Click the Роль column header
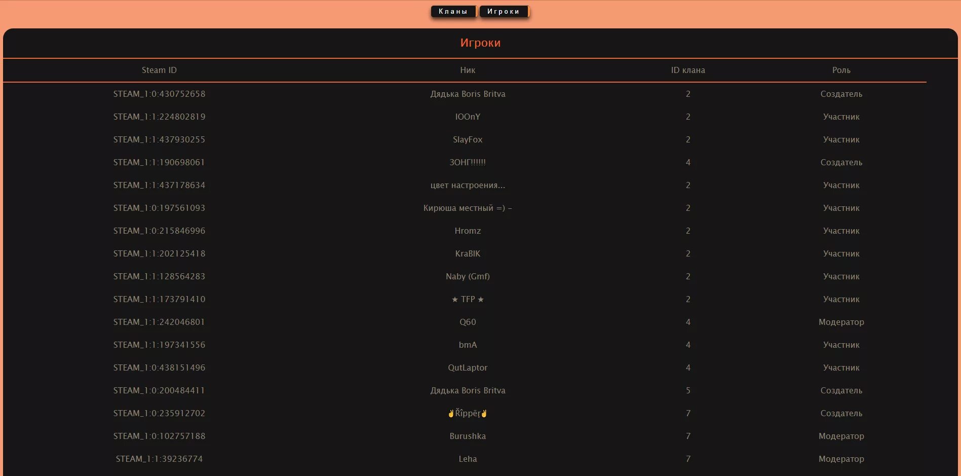This screenshot has height=476, width=961. pos(841,70)
